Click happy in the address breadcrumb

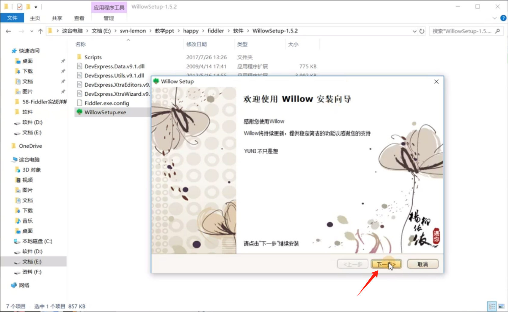click(191, 31)
